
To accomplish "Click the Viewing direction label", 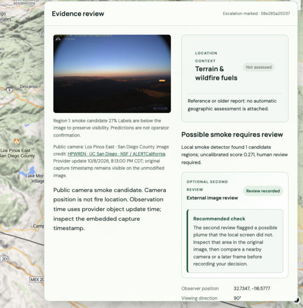I will coord(199,298).
